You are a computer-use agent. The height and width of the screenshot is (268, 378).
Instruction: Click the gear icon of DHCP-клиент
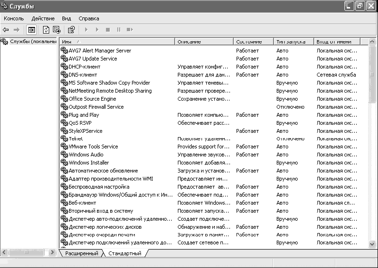pos(64,67)
